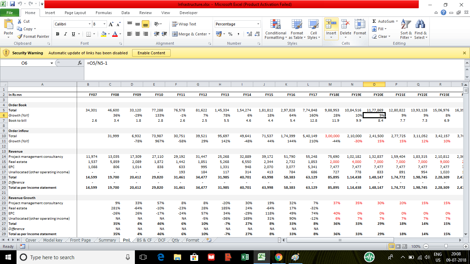Open the DCF sheet tab
Viewport: 470px width, 264px height.
point(162,240)
